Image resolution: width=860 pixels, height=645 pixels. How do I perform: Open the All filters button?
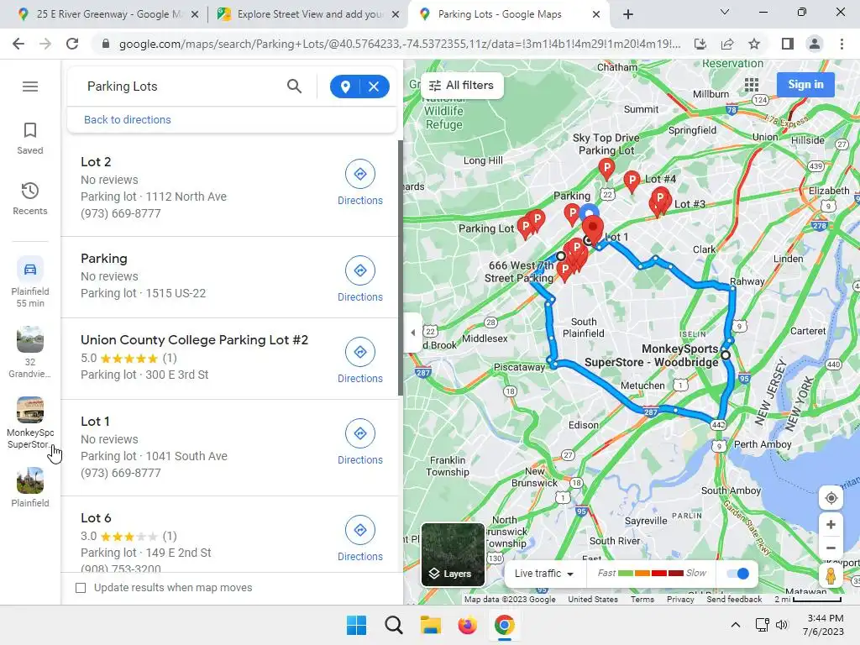tap(462, 86)
